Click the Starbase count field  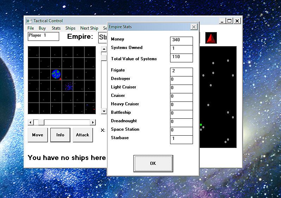pos(181,140)
